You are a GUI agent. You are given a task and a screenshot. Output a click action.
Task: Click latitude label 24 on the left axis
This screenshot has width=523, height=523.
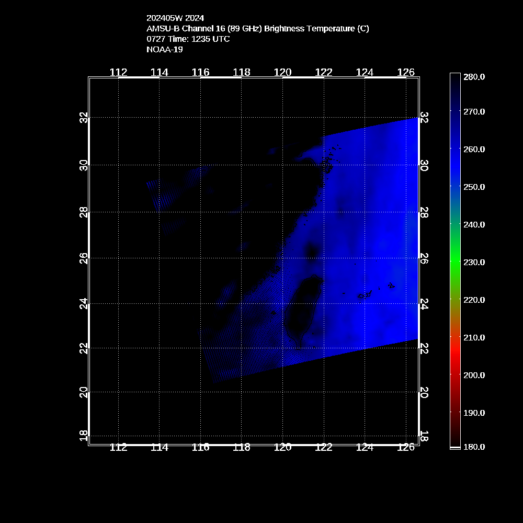83,304
